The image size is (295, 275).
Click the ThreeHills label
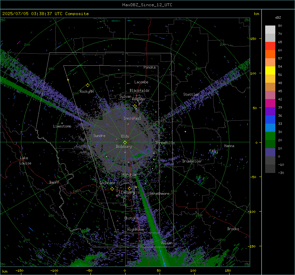click(x=165, y=143)
